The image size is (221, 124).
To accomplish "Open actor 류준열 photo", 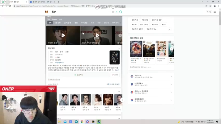I will click(75, 100).
